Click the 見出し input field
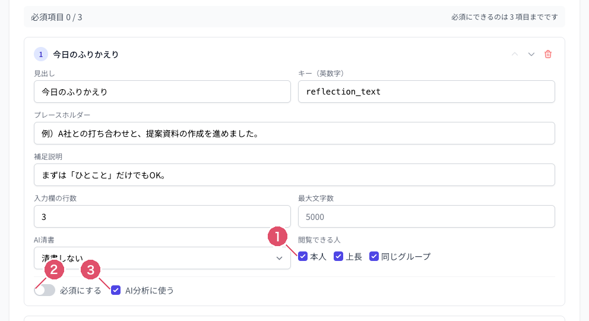 tap(162, 92)
